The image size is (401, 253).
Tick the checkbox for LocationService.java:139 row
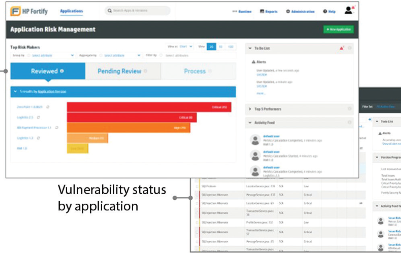[x=197, y=187]
